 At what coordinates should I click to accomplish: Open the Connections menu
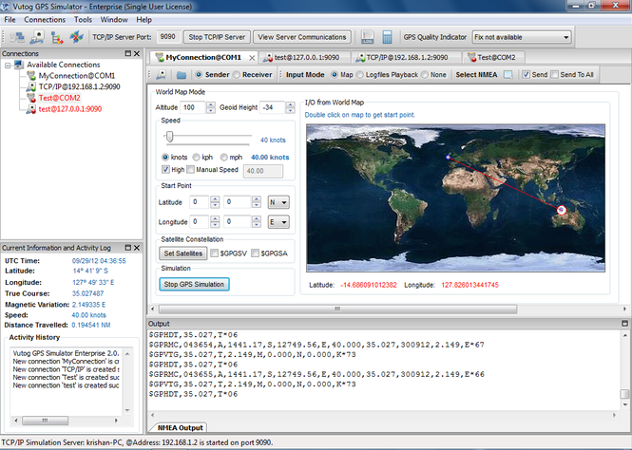(45, 20)
